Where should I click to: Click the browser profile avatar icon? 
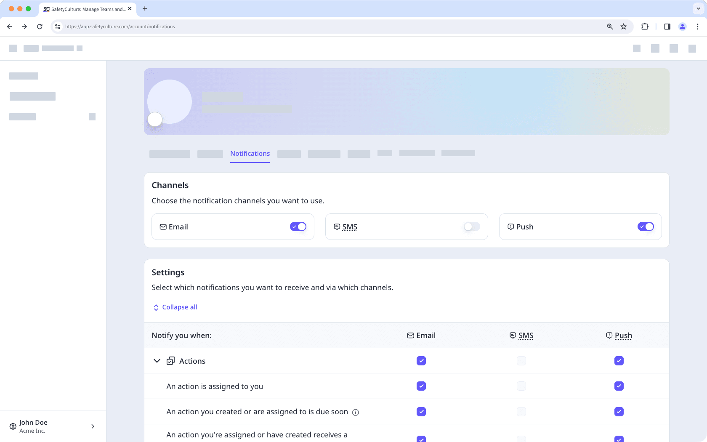point(682,26)
